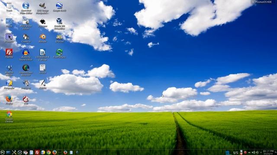This screenshot has height=155, width=277.
Task: Launch Oracle VM VirtualBox from the desktop
Action: (59, 24)
